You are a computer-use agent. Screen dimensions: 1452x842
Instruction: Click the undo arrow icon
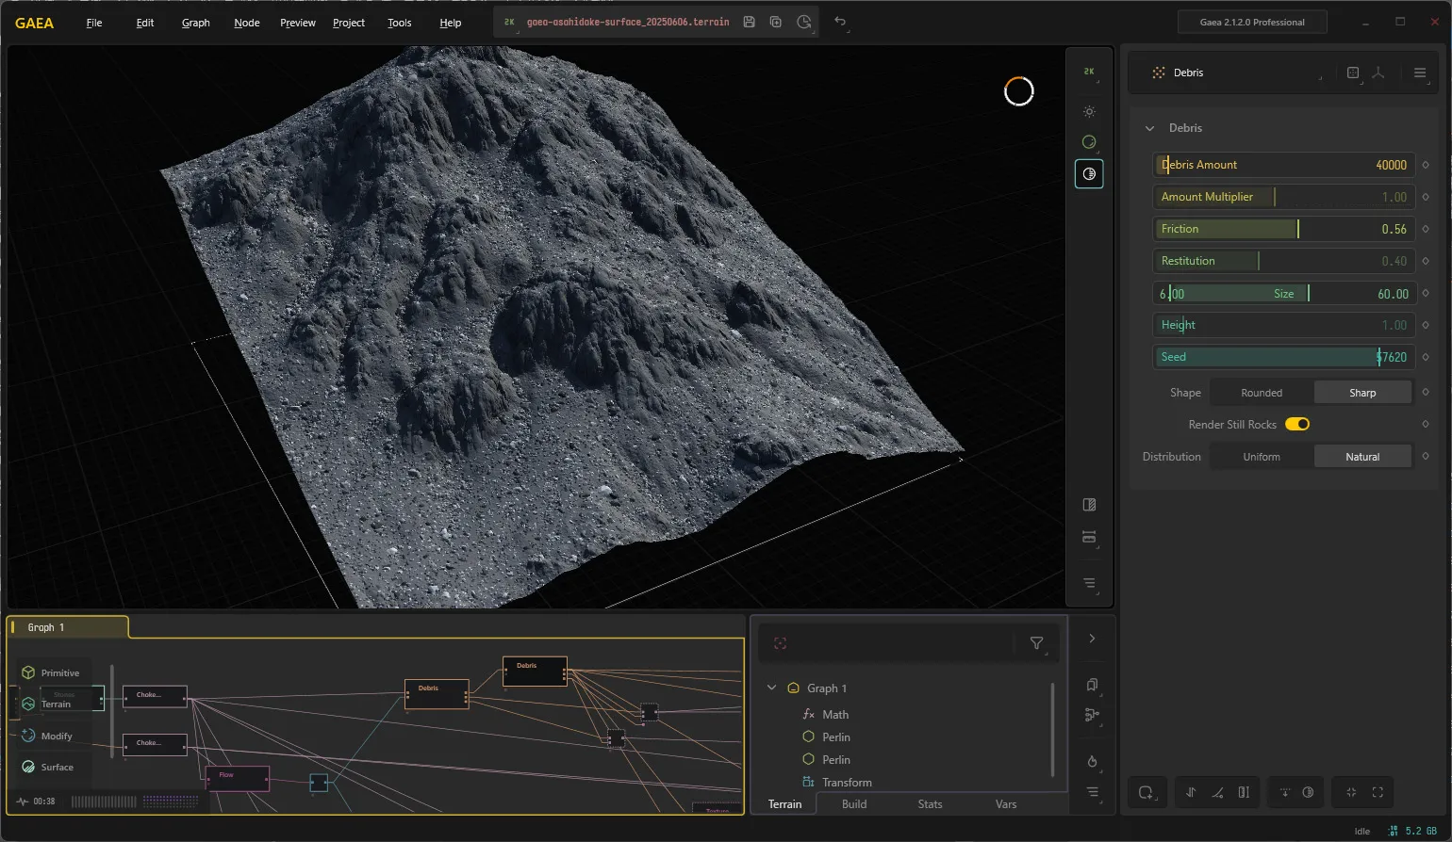pos(840,22)
